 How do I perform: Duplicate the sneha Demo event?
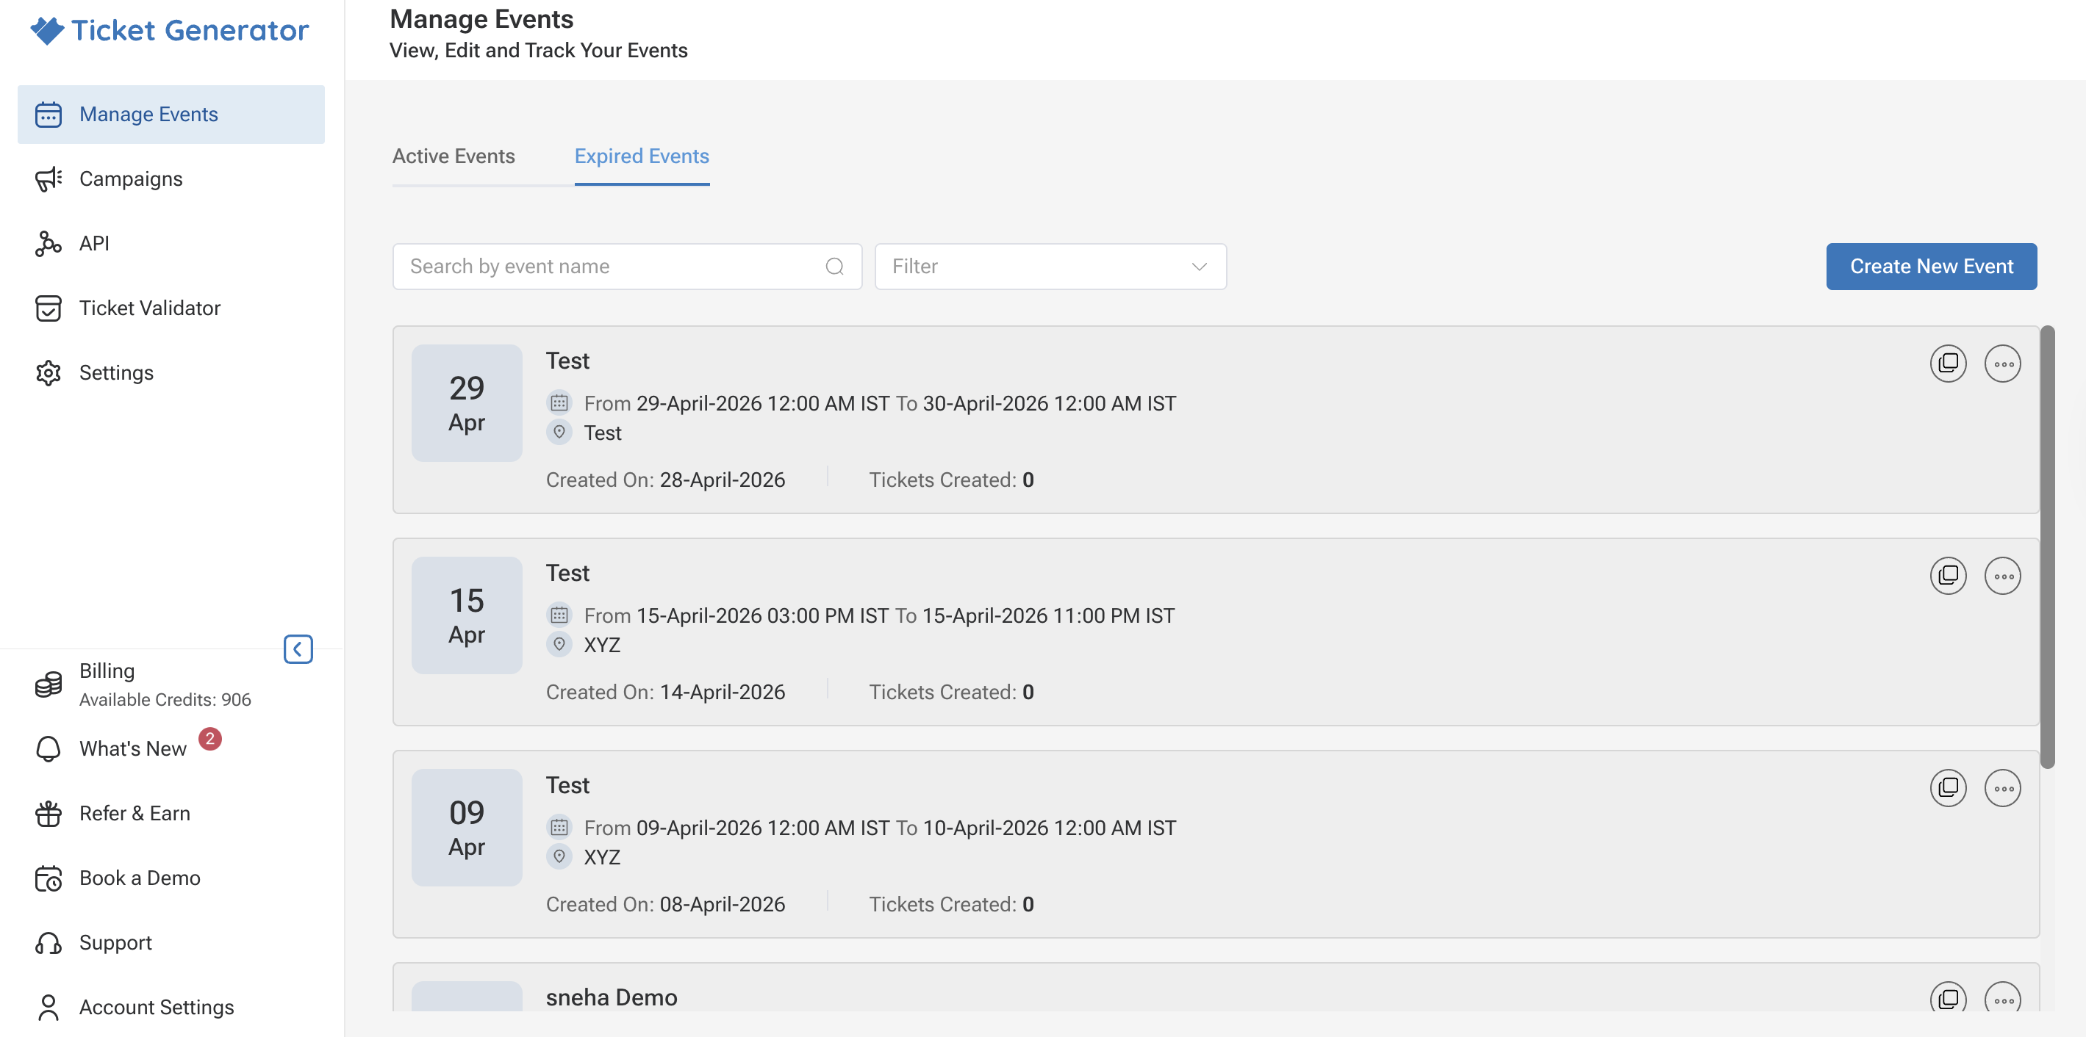click(x=1949, y=999)
